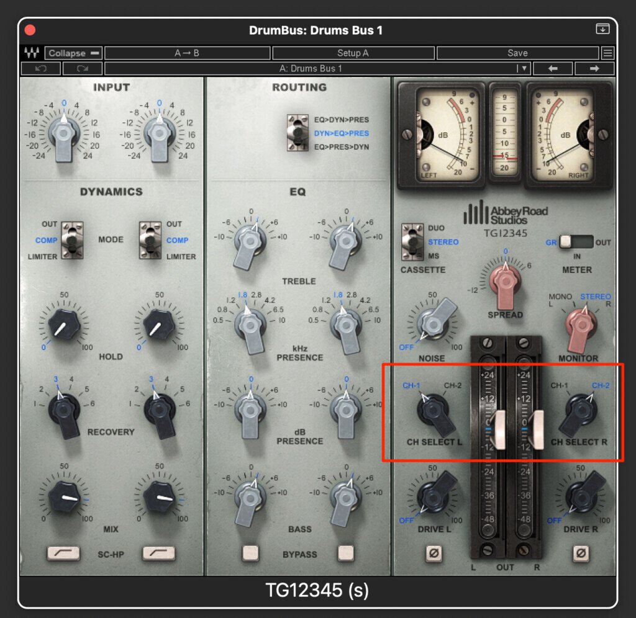This screenshot has height=618, width=636.
Task: Switch setup with Setup A button
Action: [x=353, y=53]
